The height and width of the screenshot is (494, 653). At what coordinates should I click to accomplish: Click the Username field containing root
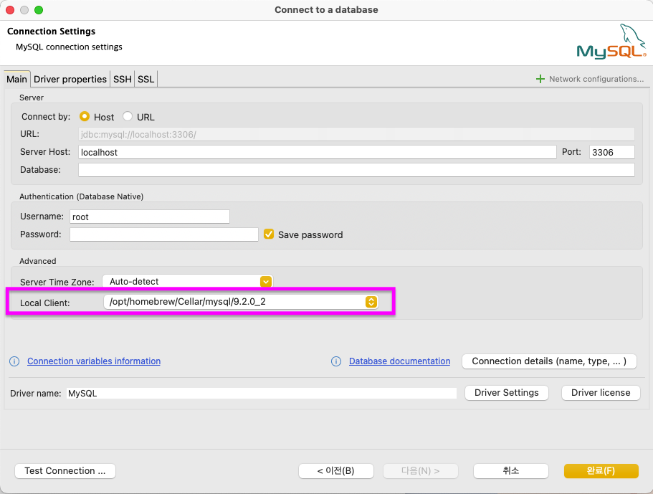[150, 217]
